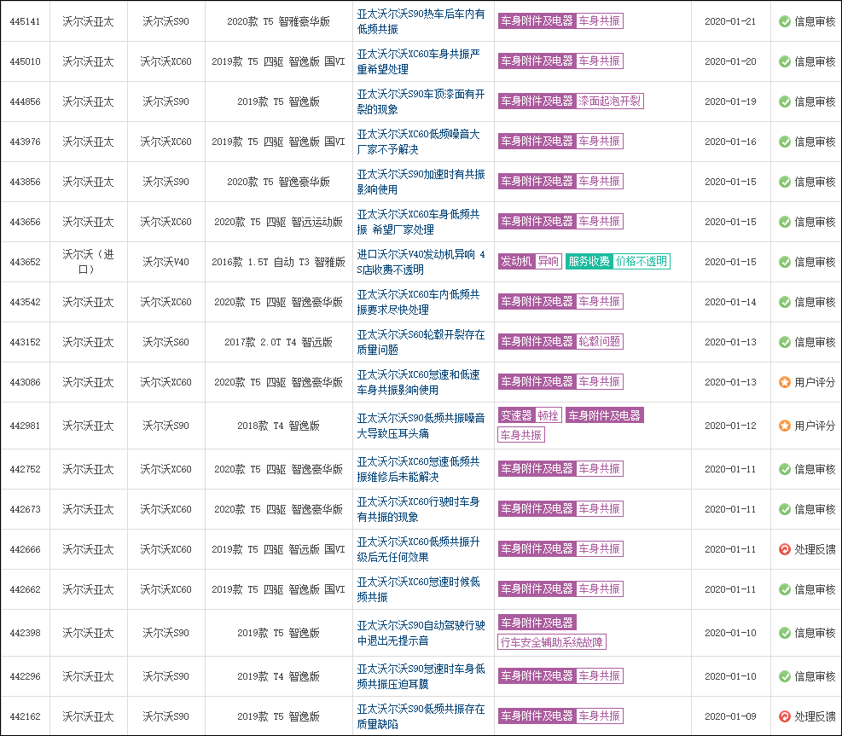This screenshot has height=736, width=842.
Task: Click '信息审核' status in row 443152
Action: click(816, 342)
